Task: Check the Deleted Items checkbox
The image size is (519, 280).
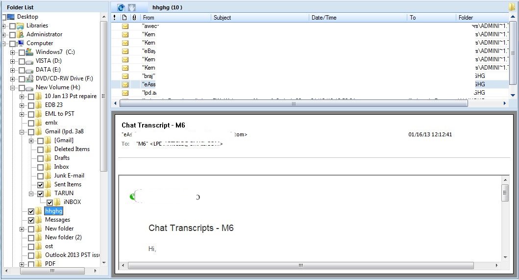Action: click(40, 150)
